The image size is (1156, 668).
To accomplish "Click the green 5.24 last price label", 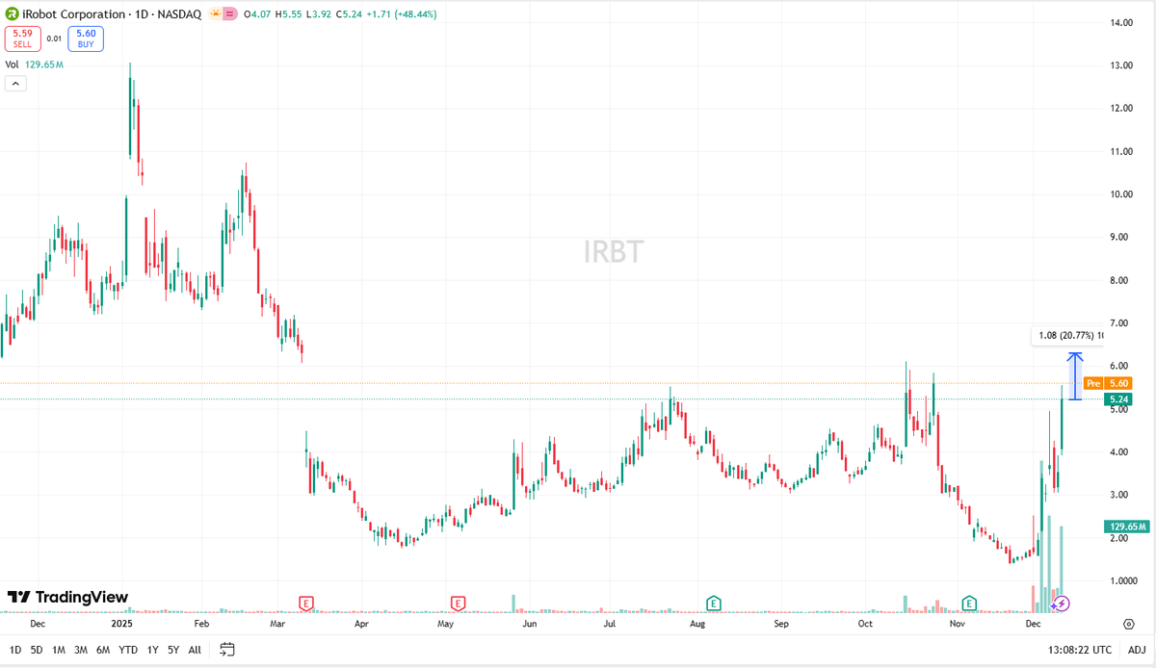I will click(1118, 399).
